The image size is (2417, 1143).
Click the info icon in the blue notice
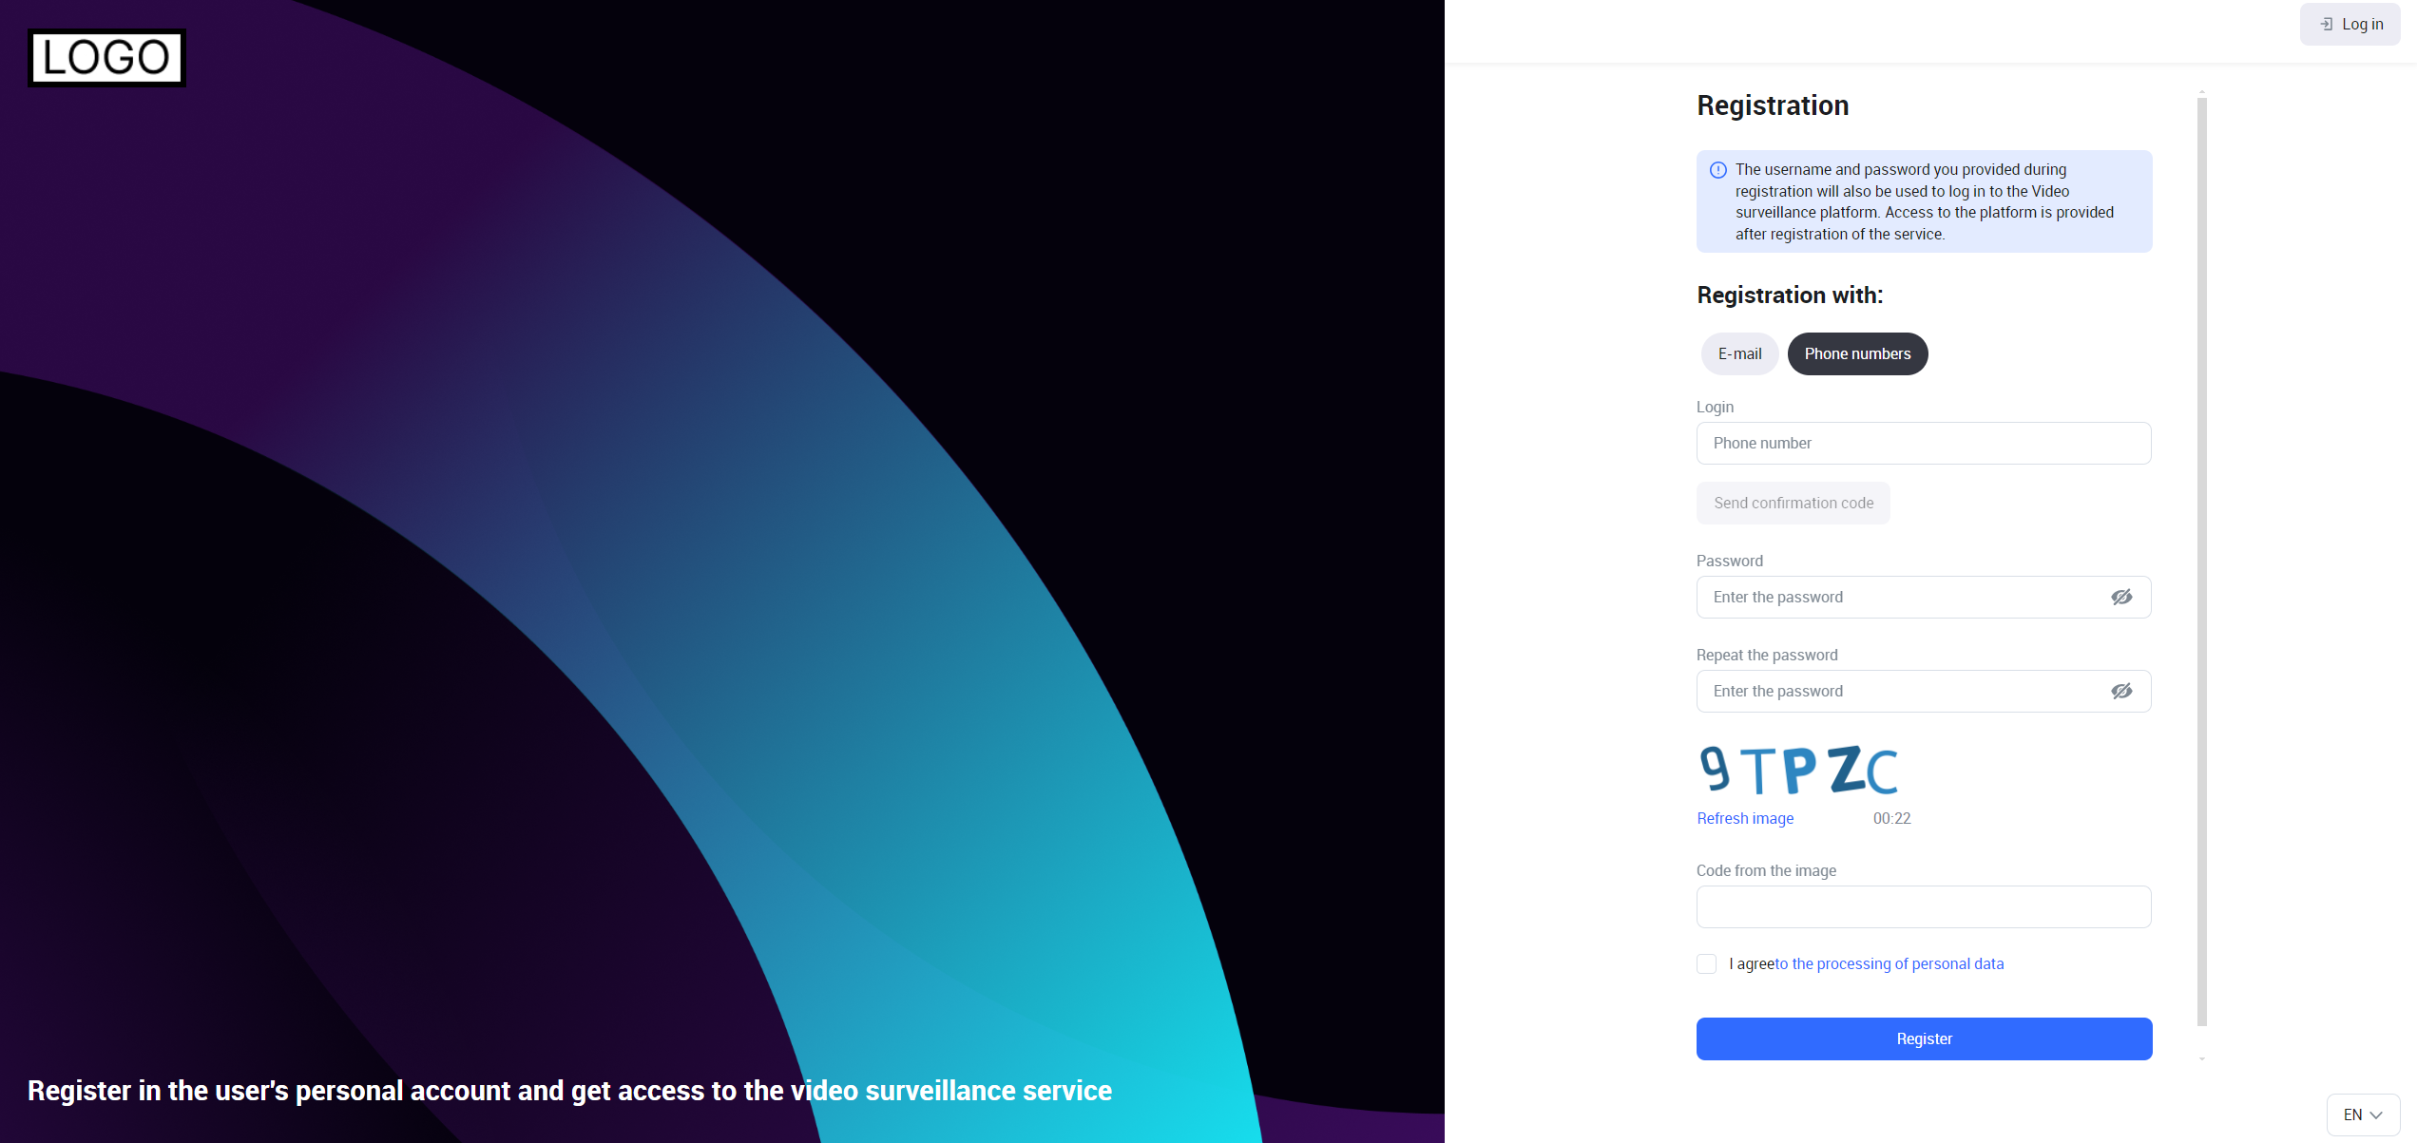coord(1717,170)
